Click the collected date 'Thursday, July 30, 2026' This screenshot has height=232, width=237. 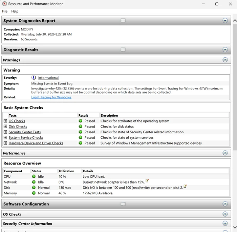click(38, 34)
